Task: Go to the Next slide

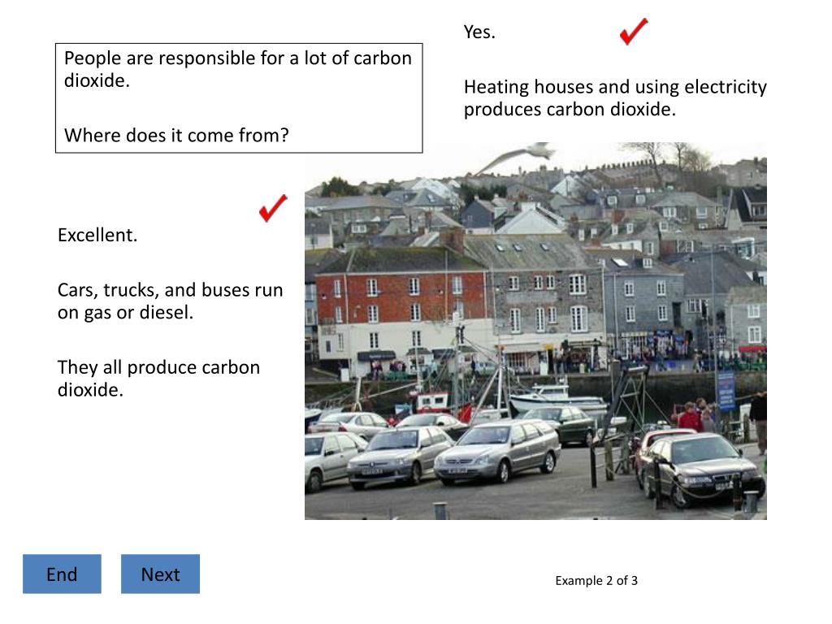Action: click(160, 574)
